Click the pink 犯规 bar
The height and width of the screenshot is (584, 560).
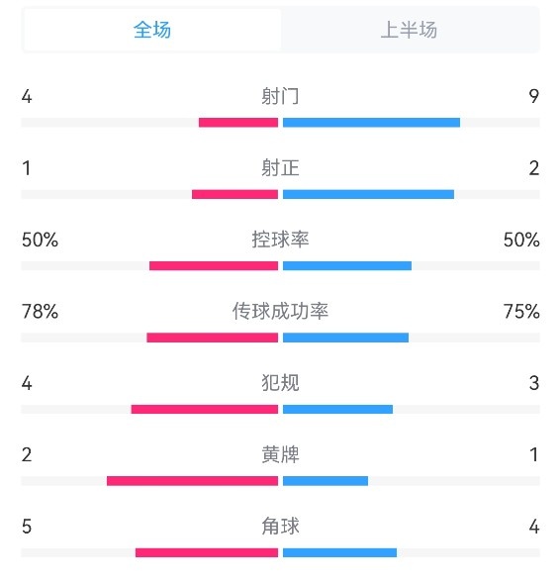pos(205,410)
